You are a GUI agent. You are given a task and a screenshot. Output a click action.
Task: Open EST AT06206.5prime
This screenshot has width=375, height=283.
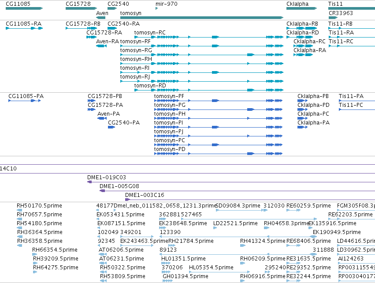tap(121, 250)
